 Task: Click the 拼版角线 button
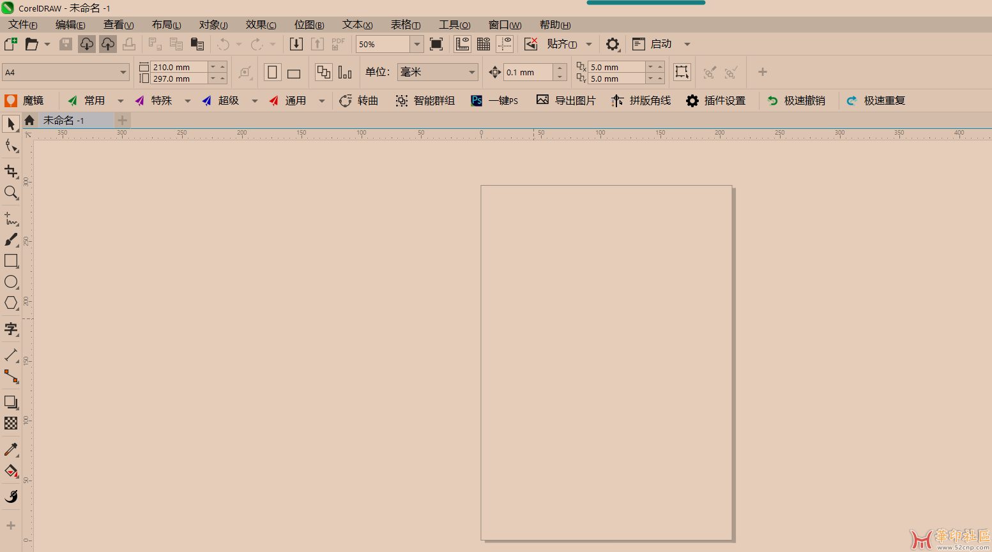point(641,101)
